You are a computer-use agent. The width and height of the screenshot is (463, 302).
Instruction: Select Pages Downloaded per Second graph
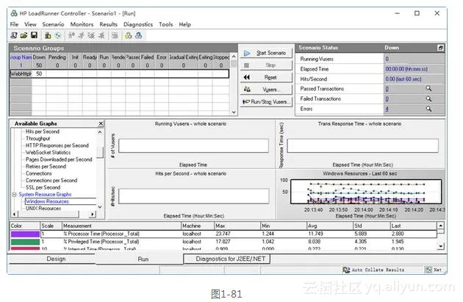[59, 159]
